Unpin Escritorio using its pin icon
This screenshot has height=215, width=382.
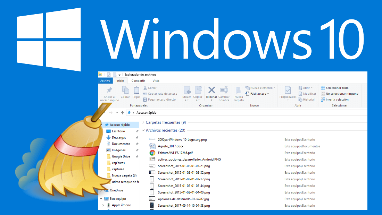click(x=137, y=131)
